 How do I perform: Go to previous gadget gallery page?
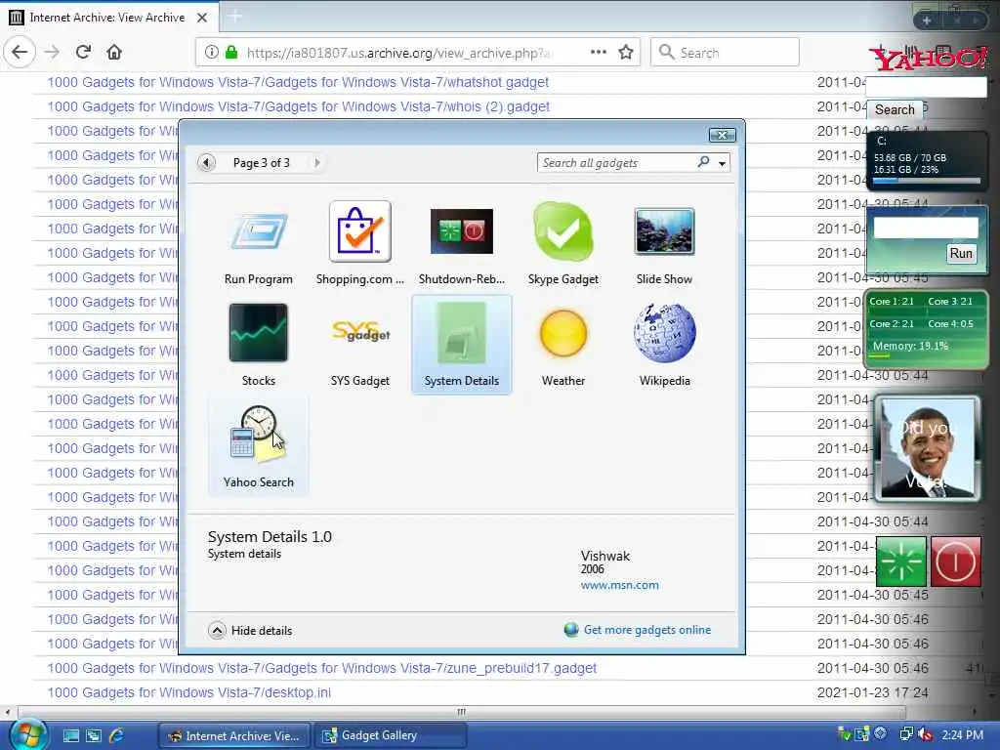[206, 163]
